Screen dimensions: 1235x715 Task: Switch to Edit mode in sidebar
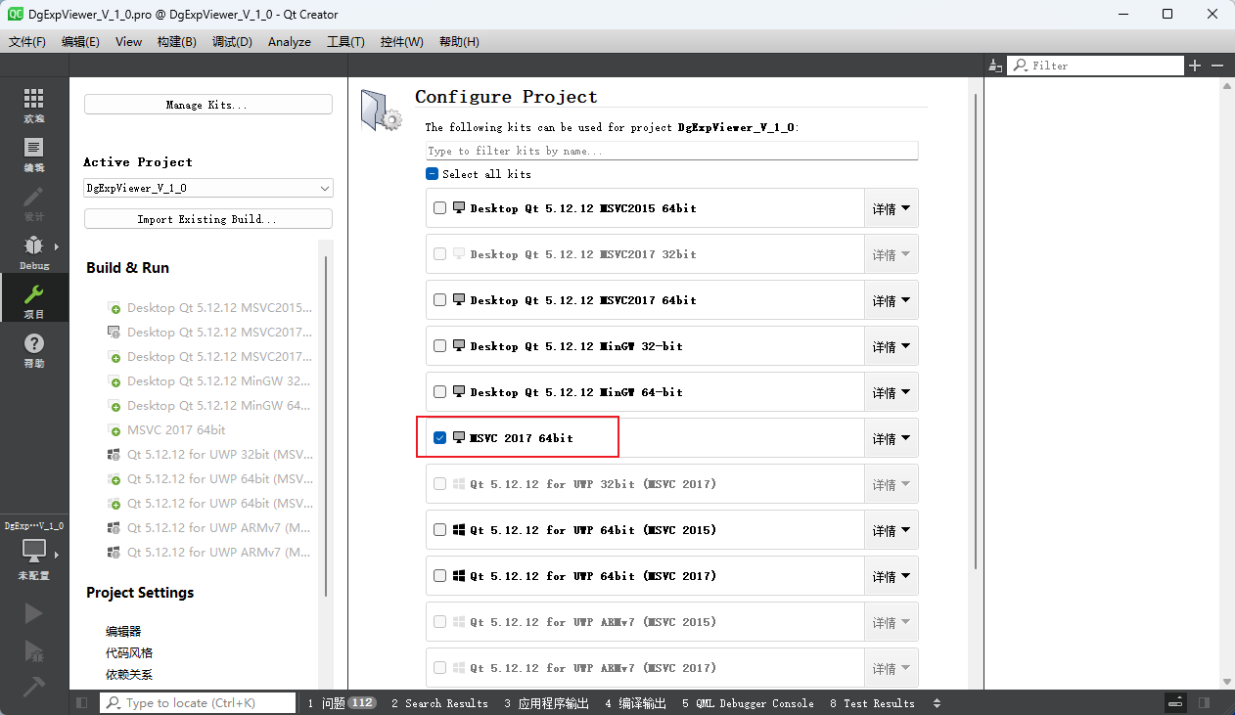click(x=33, y=154)
